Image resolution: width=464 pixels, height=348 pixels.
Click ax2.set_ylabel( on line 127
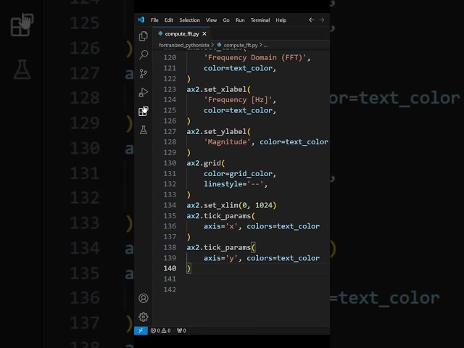(218, 132)
